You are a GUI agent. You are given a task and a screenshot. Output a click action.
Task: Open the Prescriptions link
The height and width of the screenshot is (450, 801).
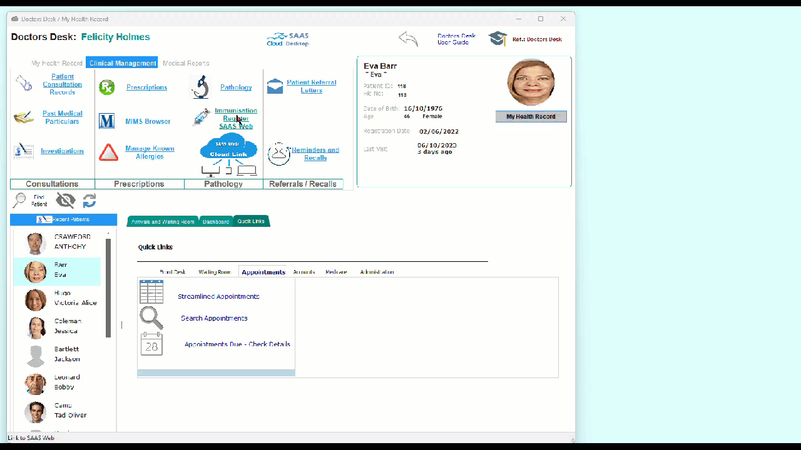[x=146, y=87]
